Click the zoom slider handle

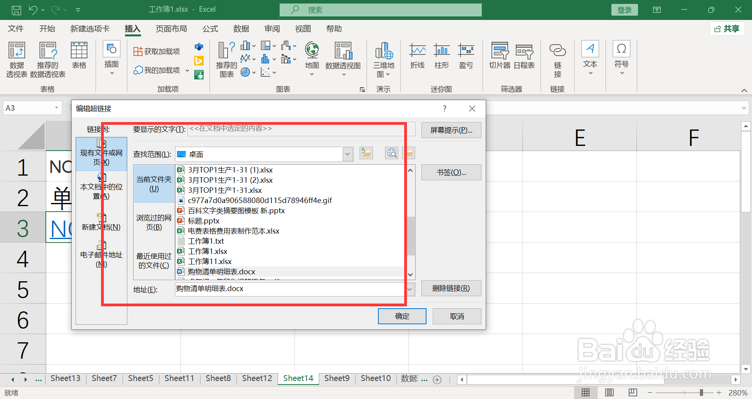(701, 392)
